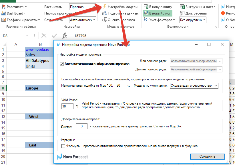The image size is (235, 165).
Task: Click the Подготовка данных icon
Action: tap(104, 13)
